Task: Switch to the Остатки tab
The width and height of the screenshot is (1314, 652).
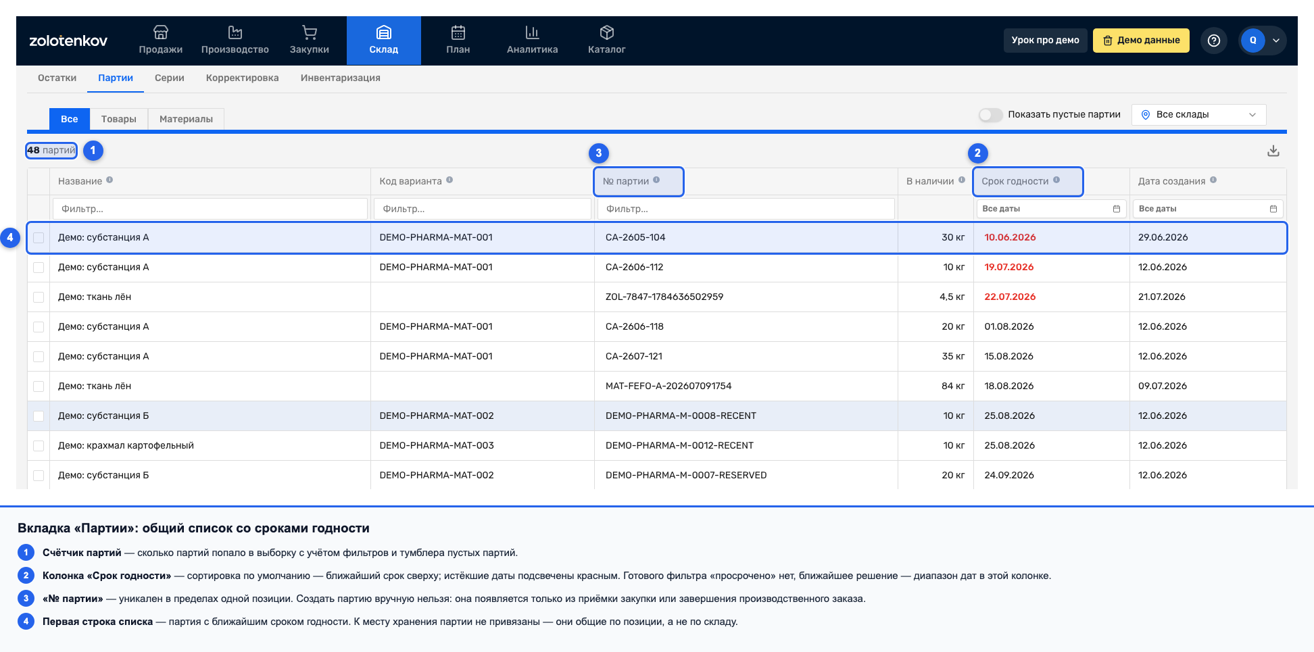Action: (57, 78)
